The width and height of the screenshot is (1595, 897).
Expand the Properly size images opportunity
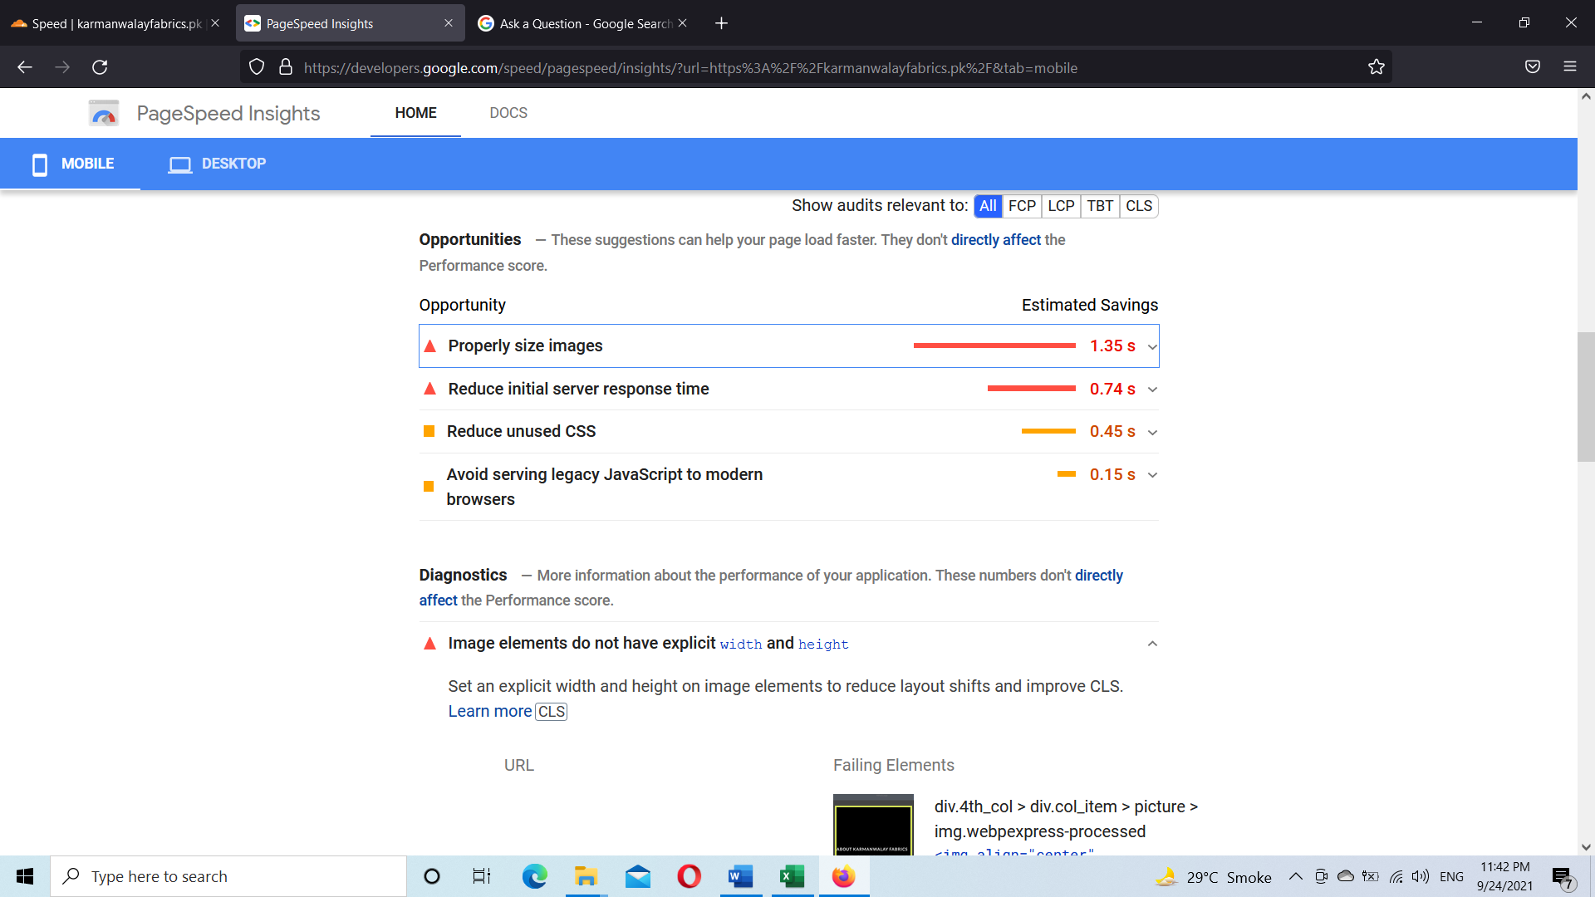tap(1151, 346)
